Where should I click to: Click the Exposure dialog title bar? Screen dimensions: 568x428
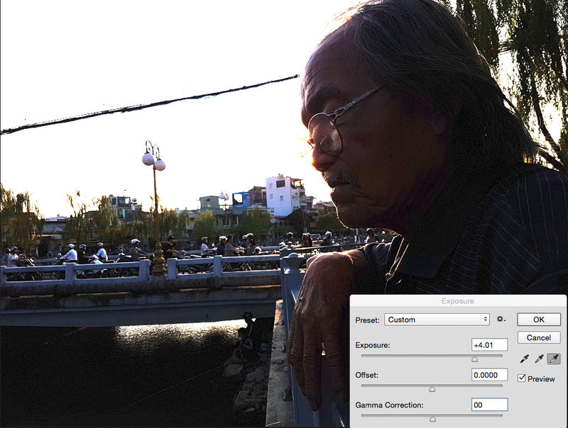[457, 301]
